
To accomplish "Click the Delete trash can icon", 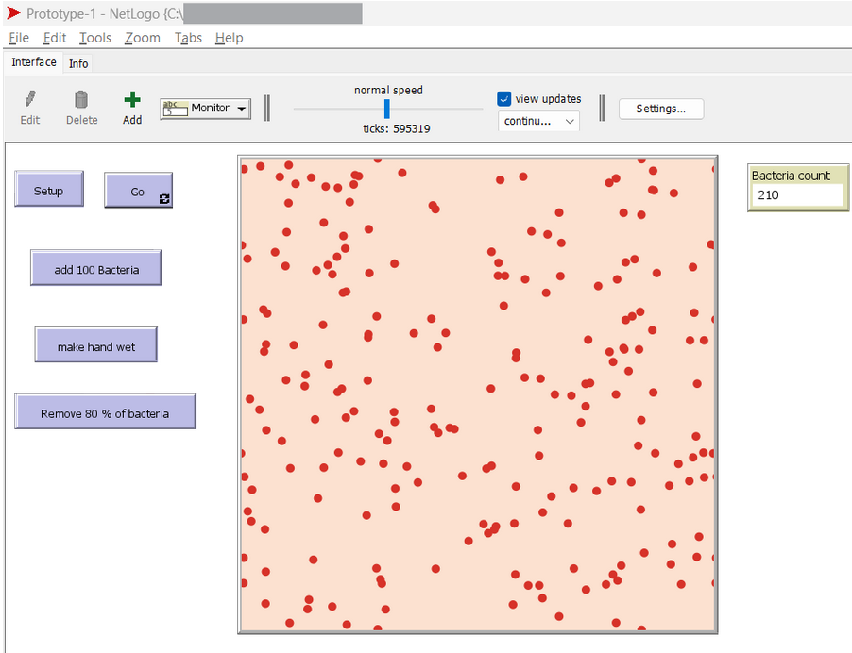I will pos(81,99).
